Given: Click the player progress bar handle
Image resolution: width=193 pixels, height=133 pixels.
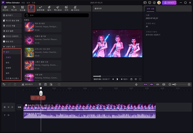Looking at the screenshot, I should coord(100,76).
